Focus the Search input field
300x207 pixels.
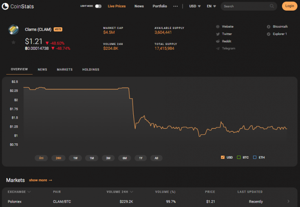[249, 6]
